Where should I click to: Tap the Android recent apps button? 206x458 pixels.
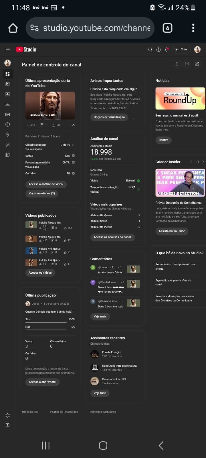click(45, 445)
